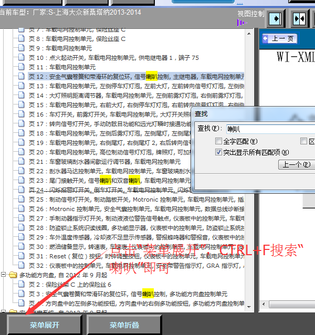Click the 菜单折叠 button
This screenshot has height=335, width=315.
click(124, 325)
